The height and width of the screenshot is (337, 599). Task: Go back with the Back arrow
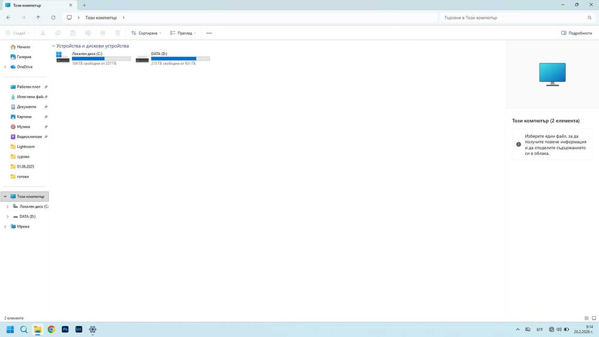tap(8, 17)
